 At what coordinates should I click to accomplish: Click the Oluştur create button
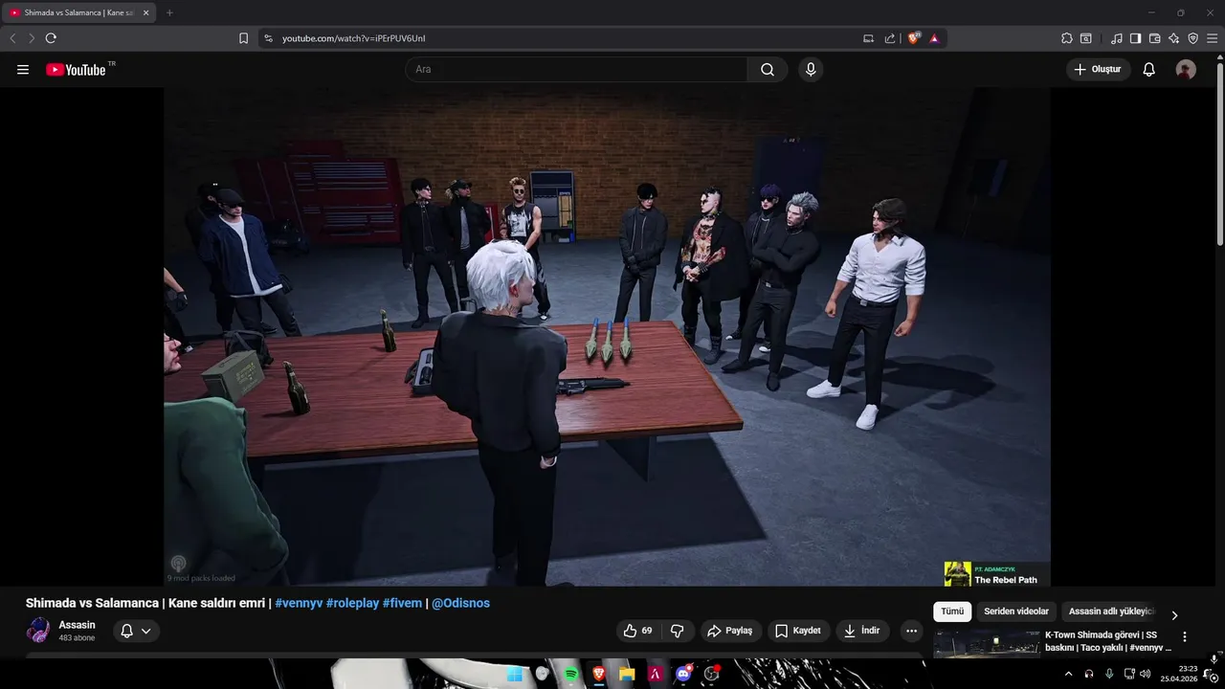tap(1099, 69)
